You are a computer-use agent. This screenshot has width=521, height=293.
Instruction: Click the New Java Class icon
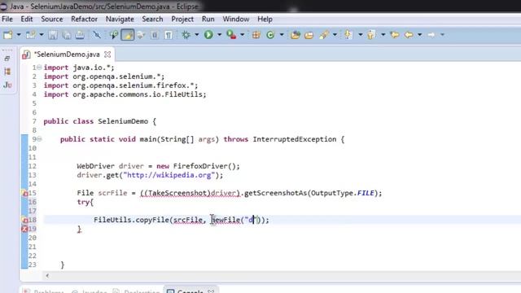270,34
